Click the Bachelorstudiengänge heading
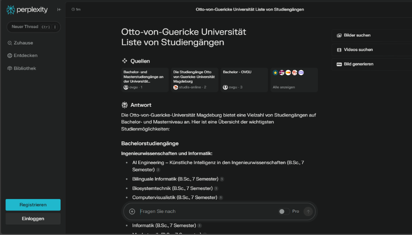The image size is (412, 235). tap(150, 144)
